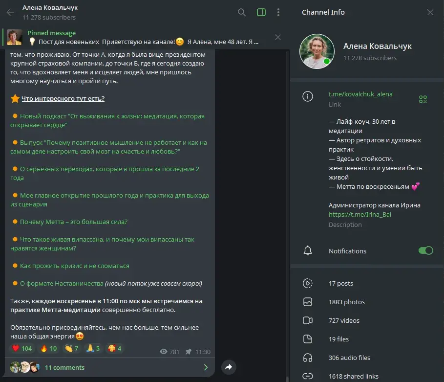The height and width of the screenshot is (382, 444).
Task: Click the channel title in the chat header
Action: click(50, 8)
